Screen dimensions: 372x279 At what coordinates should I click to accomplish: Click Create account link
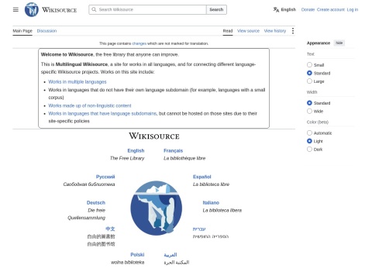coord(331,9)
